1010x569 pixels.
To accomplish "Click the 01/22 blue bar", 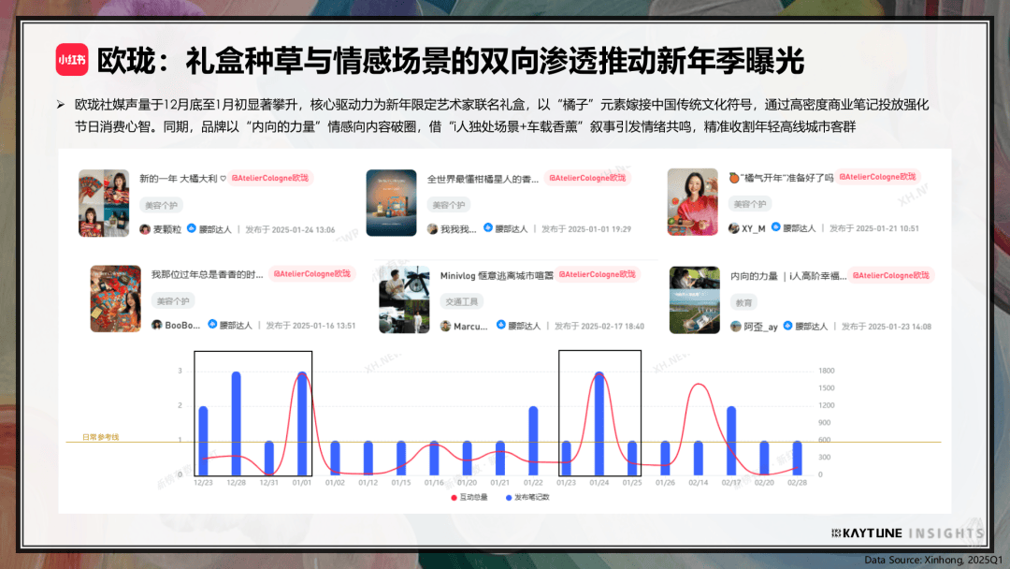I will tap(533, 441).
